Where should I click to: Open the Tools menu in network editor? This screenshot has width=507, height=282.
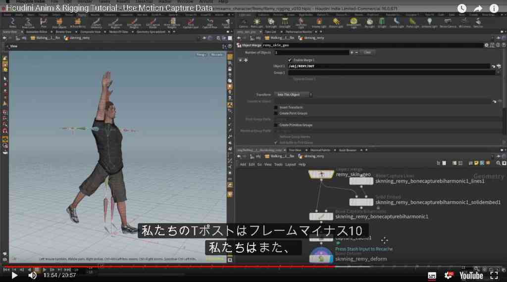pyautogui.click(x=278, y=164)
